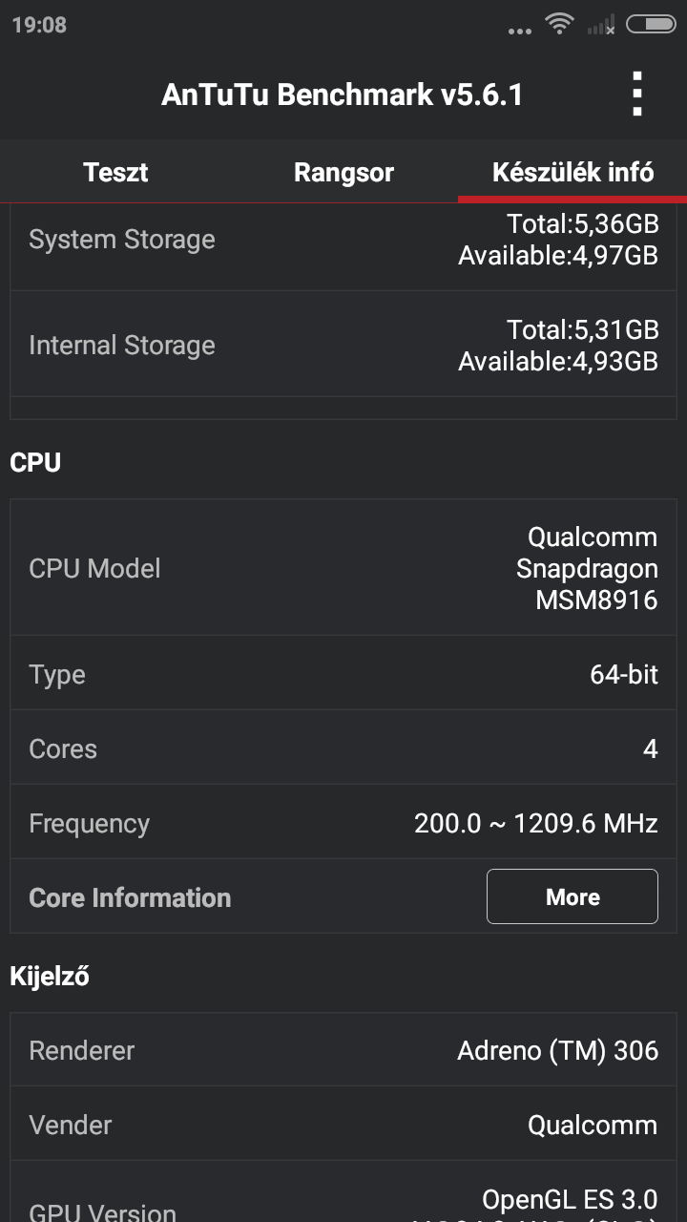This screenshot has height=1222, width=687.
Task: Tap the battery indicator icon
Action: coord(651,25)
